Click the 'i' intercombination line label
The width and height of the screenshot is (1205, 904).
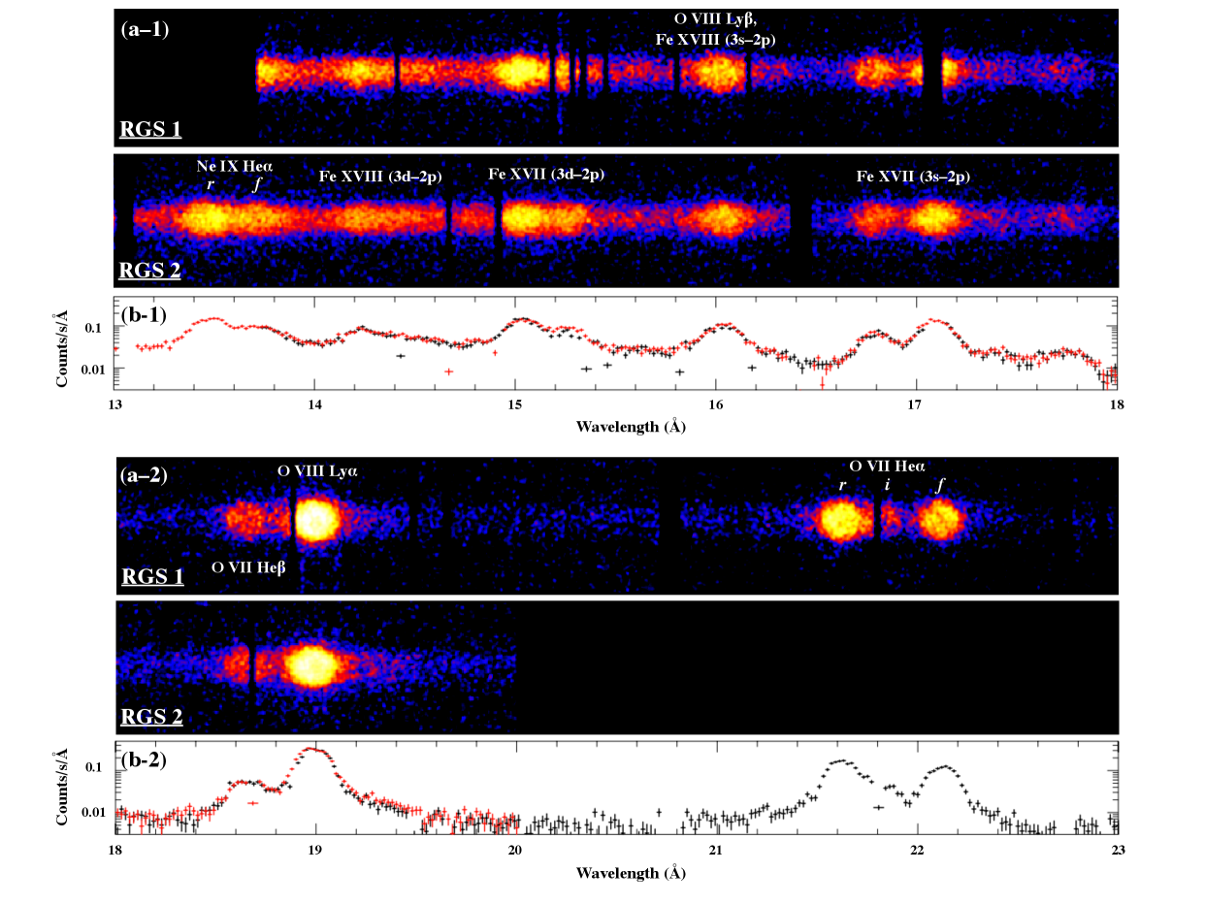point(886,486)
